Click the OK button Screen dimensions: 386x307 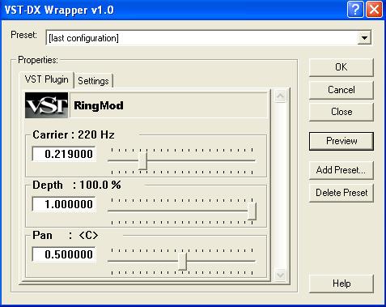[x=341, y=67]
